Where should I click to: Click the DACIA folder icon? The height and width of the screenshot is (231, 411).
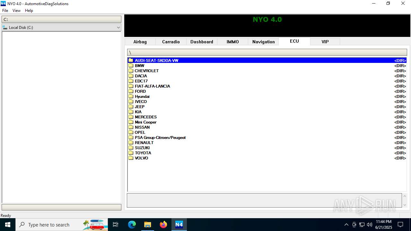(x=131, y=76)
